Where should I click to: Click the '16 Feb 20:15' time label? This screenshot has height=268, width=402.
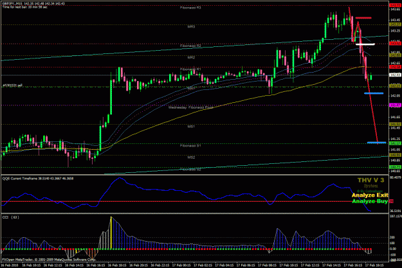pos(138,265)
